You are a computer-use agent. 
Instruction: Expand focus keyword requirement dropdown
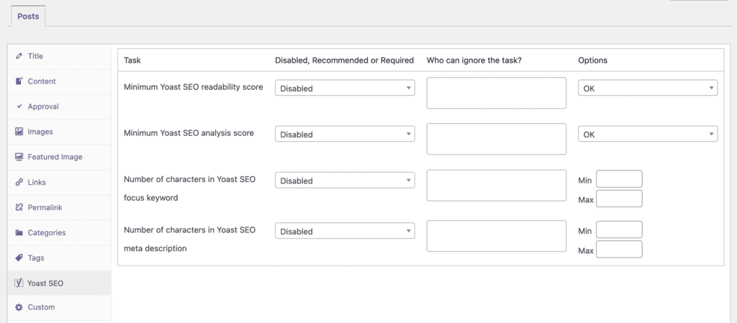(345, 181)
